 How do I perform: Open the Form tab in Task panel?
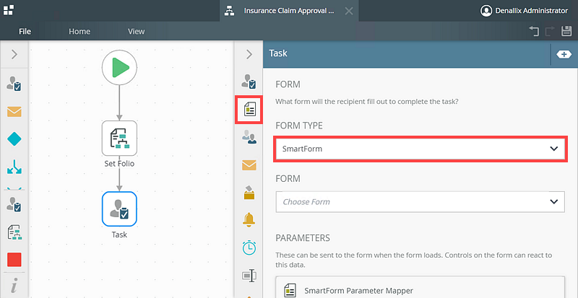[x=249, y=109]
